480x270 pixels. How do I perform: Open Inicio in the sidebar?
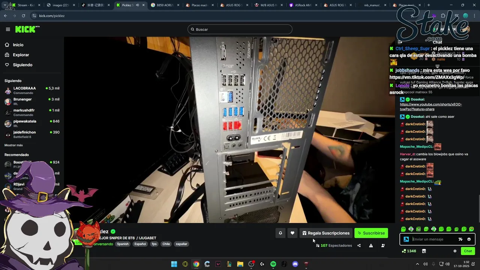point(18,45)
